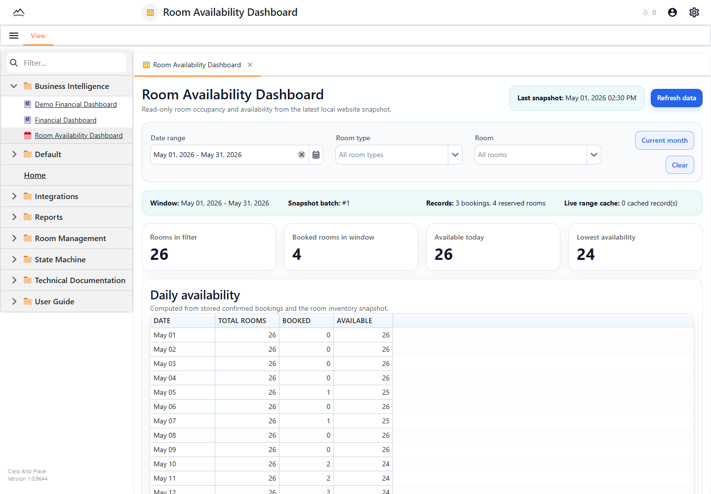
Task: Click the Business Intelligence folder icon
Action: pos(28,86)
